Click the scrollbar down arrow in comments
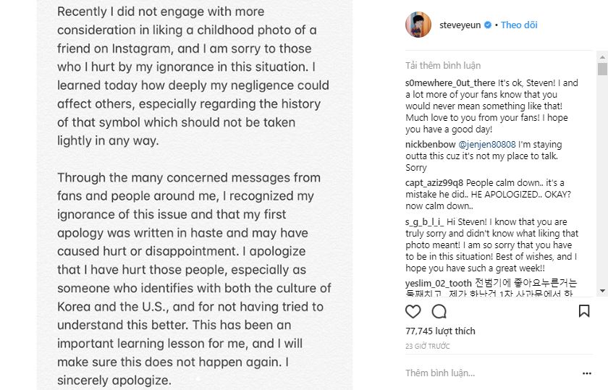Screen dimensions: 608x390 [602, 290]
